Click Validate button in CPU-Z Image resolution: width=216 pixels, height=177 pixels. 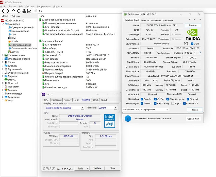tap(97, 168)
